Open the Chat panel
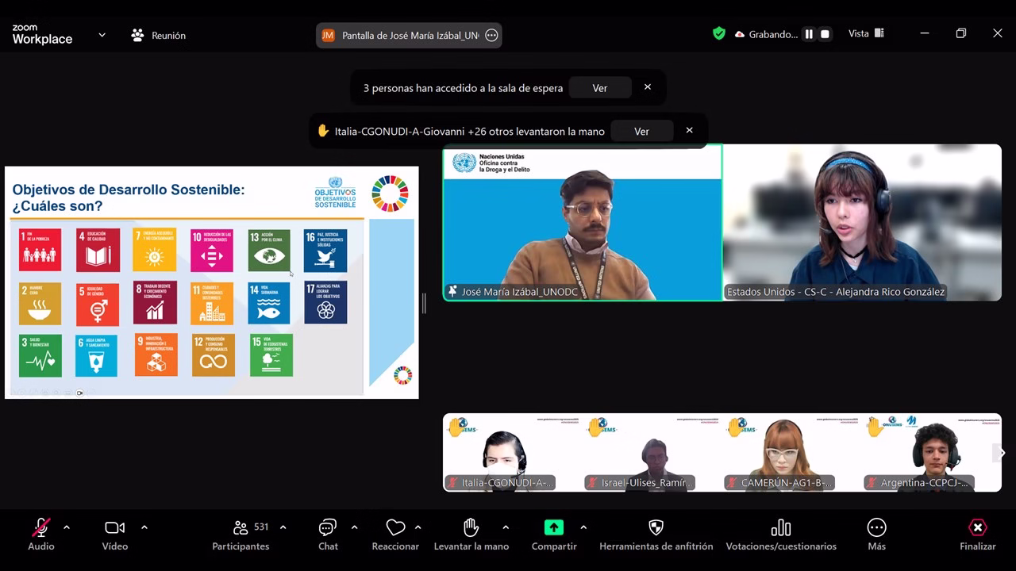The height and width of the screenshot is (571, 1016). pos(328,528)
